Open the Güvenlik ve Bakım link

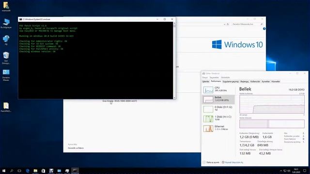pyautogui.click(x=76, y=148)
